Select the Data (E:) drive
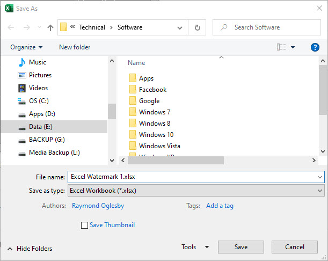Viewport: 328px width, 261px height. [x=54, y=127]
